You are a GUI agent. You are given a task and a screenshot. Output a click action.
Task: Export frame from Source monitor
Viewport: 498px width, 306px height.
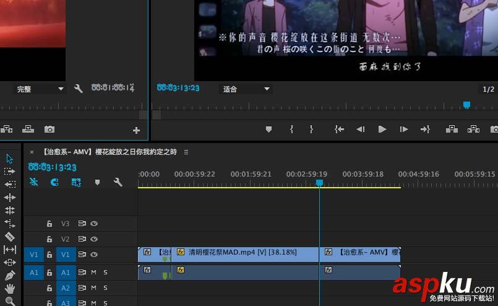49,129
